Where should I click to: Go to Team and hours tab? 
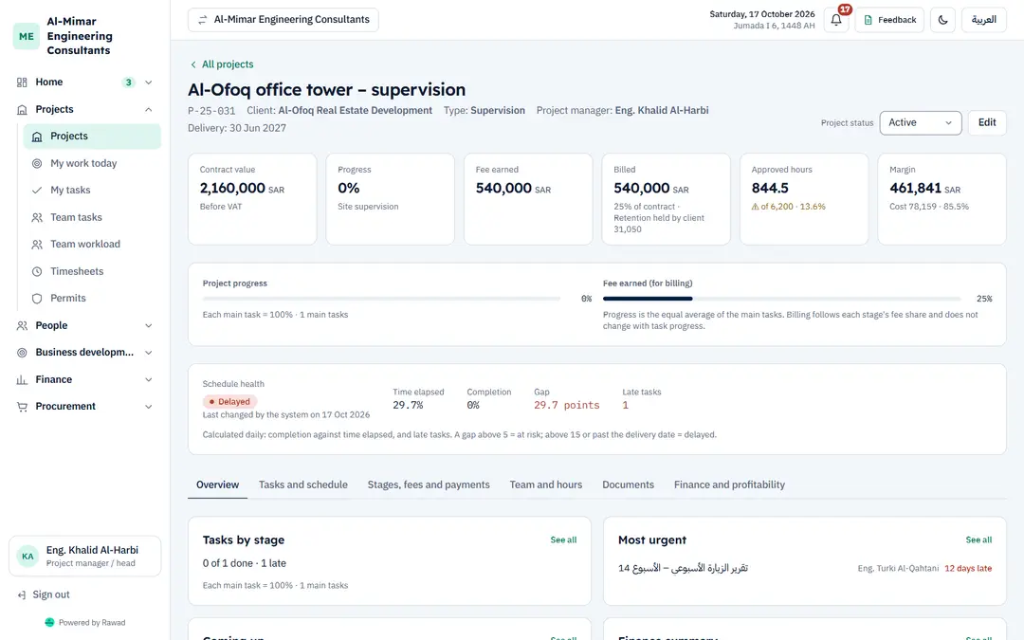click(546, 485)
